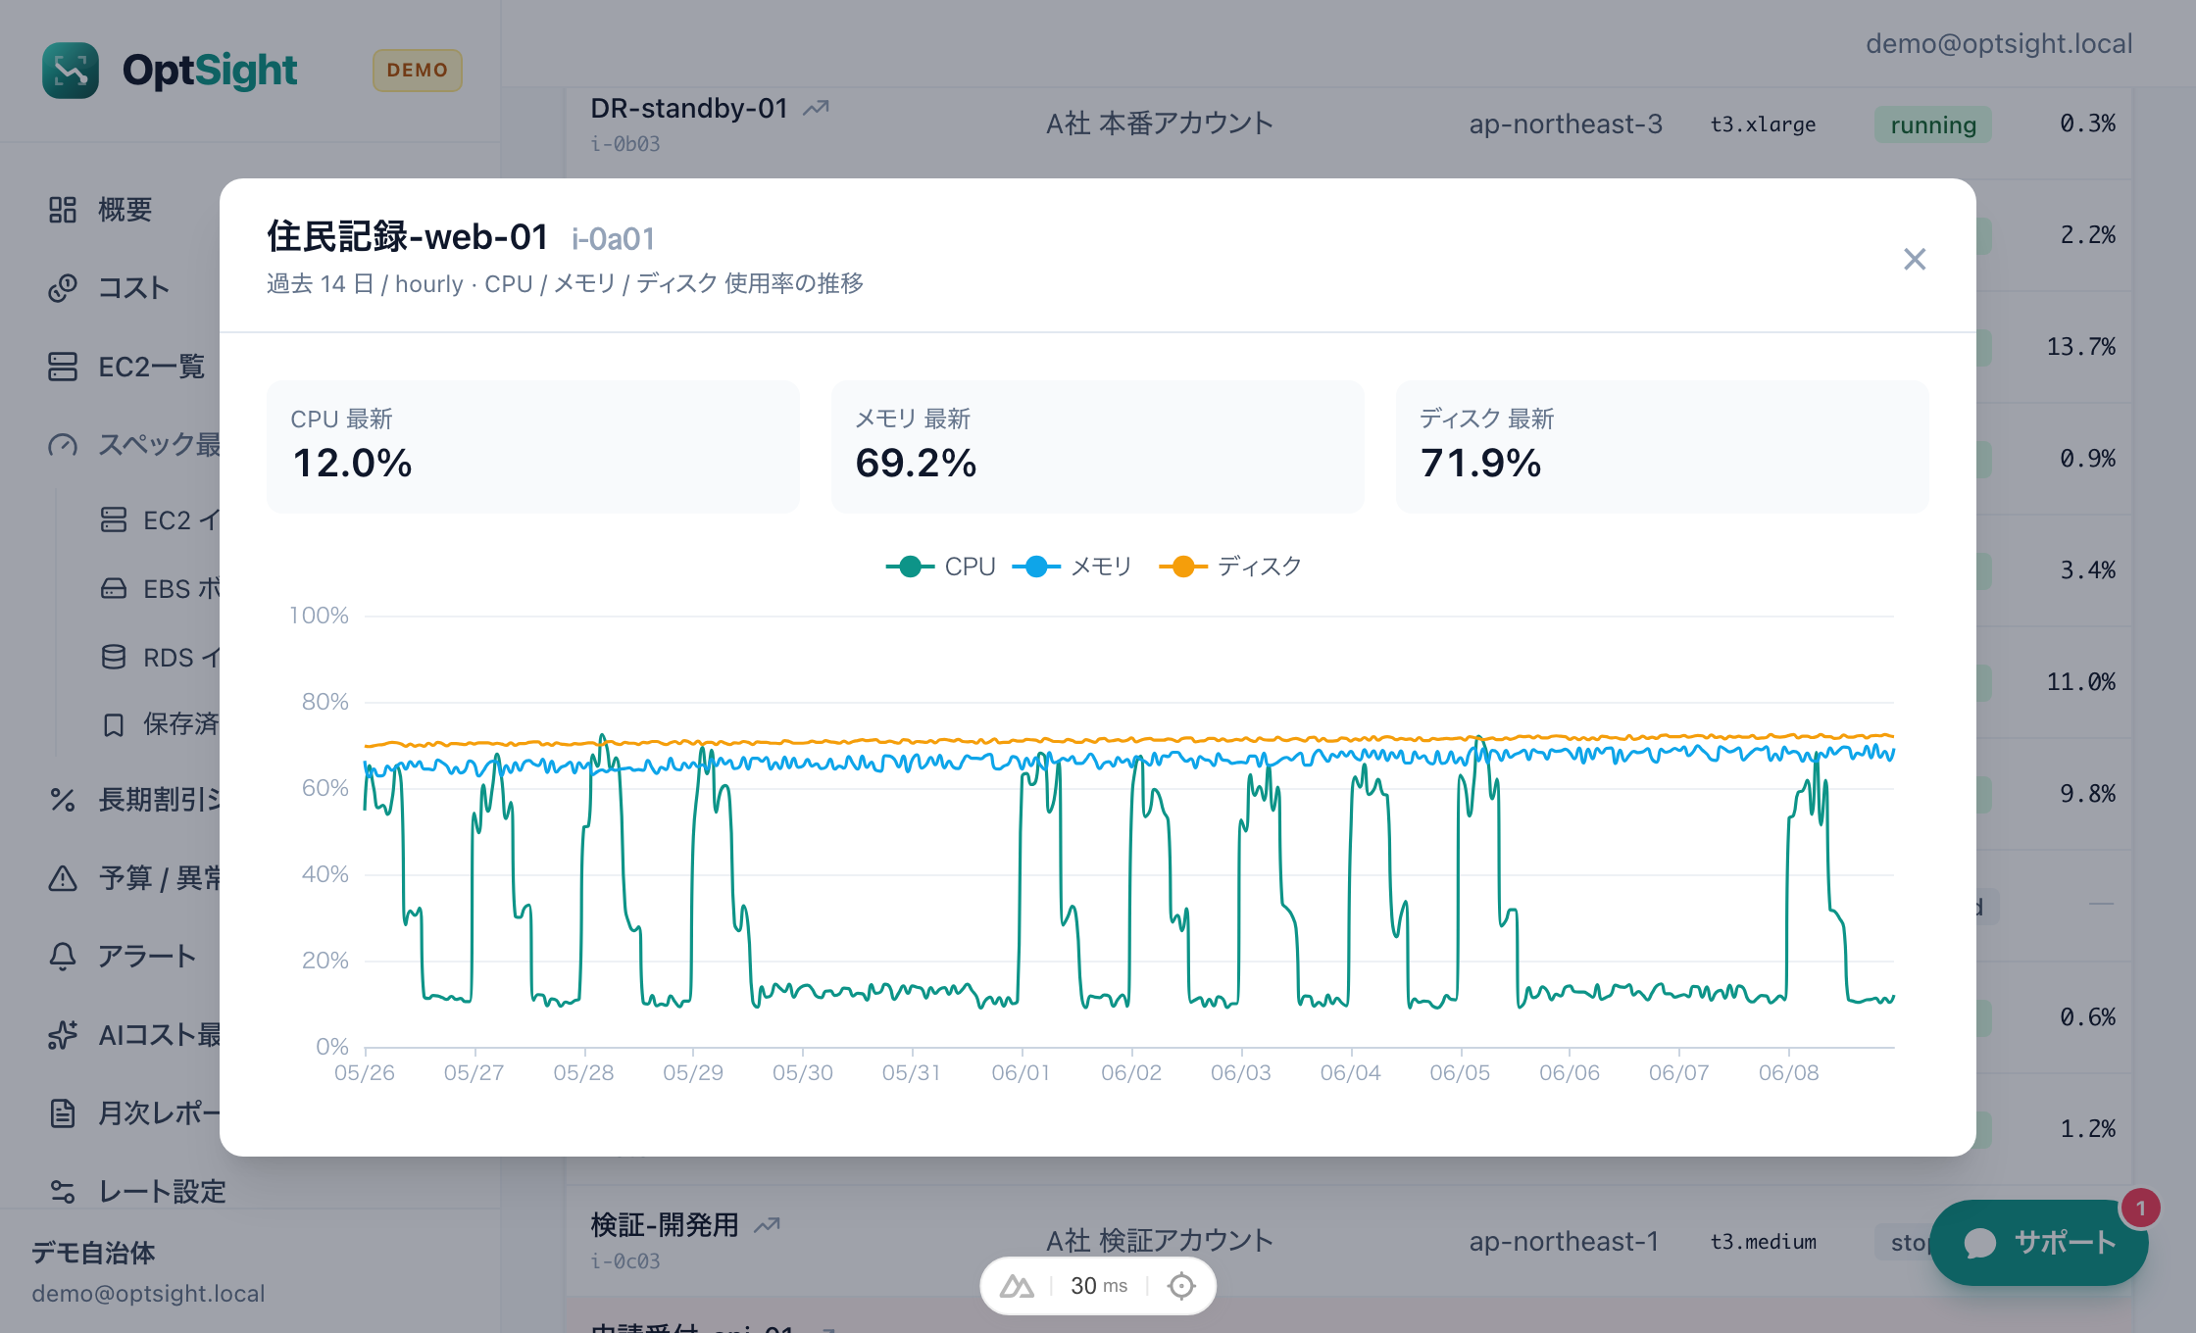Click the OptSight logo icon
2196x1333 pixels.
coord(71,71)
